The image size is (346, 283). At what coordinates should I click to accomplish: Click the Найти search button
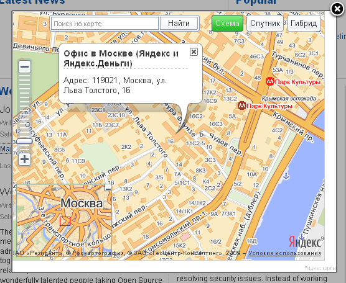click(x=179, y=23)
